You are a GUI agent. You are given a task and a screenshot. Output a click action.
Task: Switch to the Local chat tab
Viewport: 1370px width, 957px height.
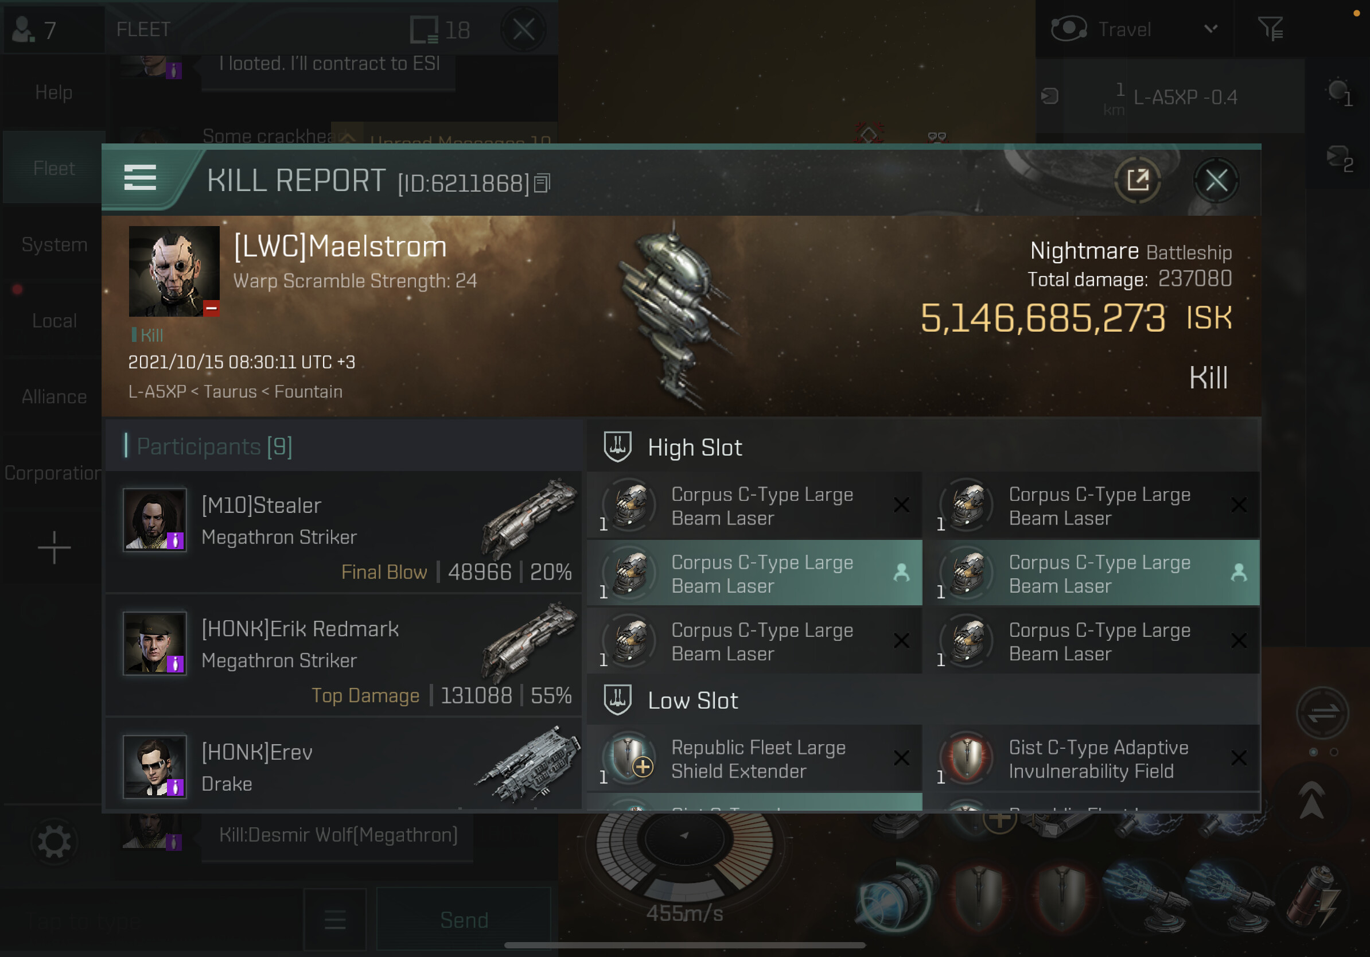54,321
